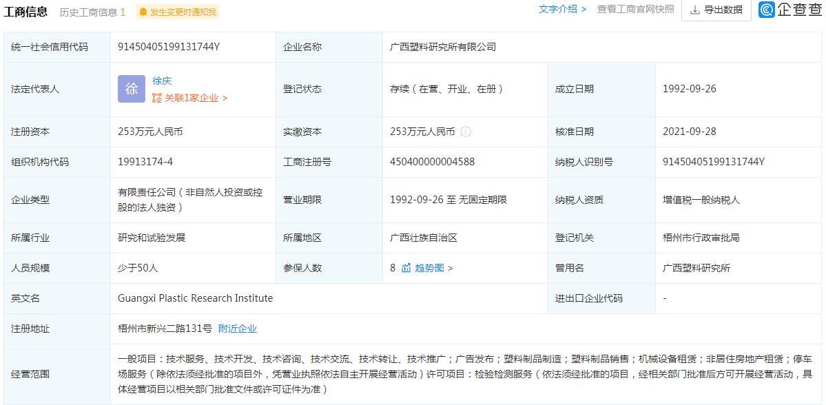Click the download icon in 导出数据
Image resolution: width=826 pixels, height=405 pixels.
tap(695, 10)
